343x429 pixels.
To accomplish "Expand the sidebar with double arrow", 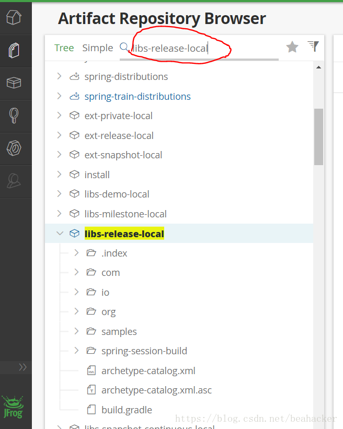I will 22,367.
